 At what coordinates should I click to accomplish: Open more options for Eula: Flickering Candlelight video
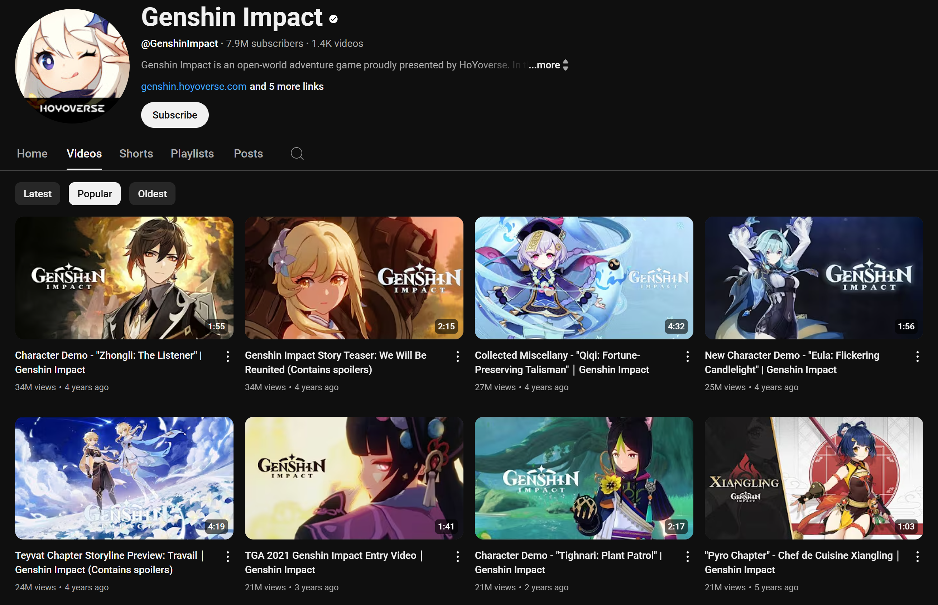[x=917, y=357]
